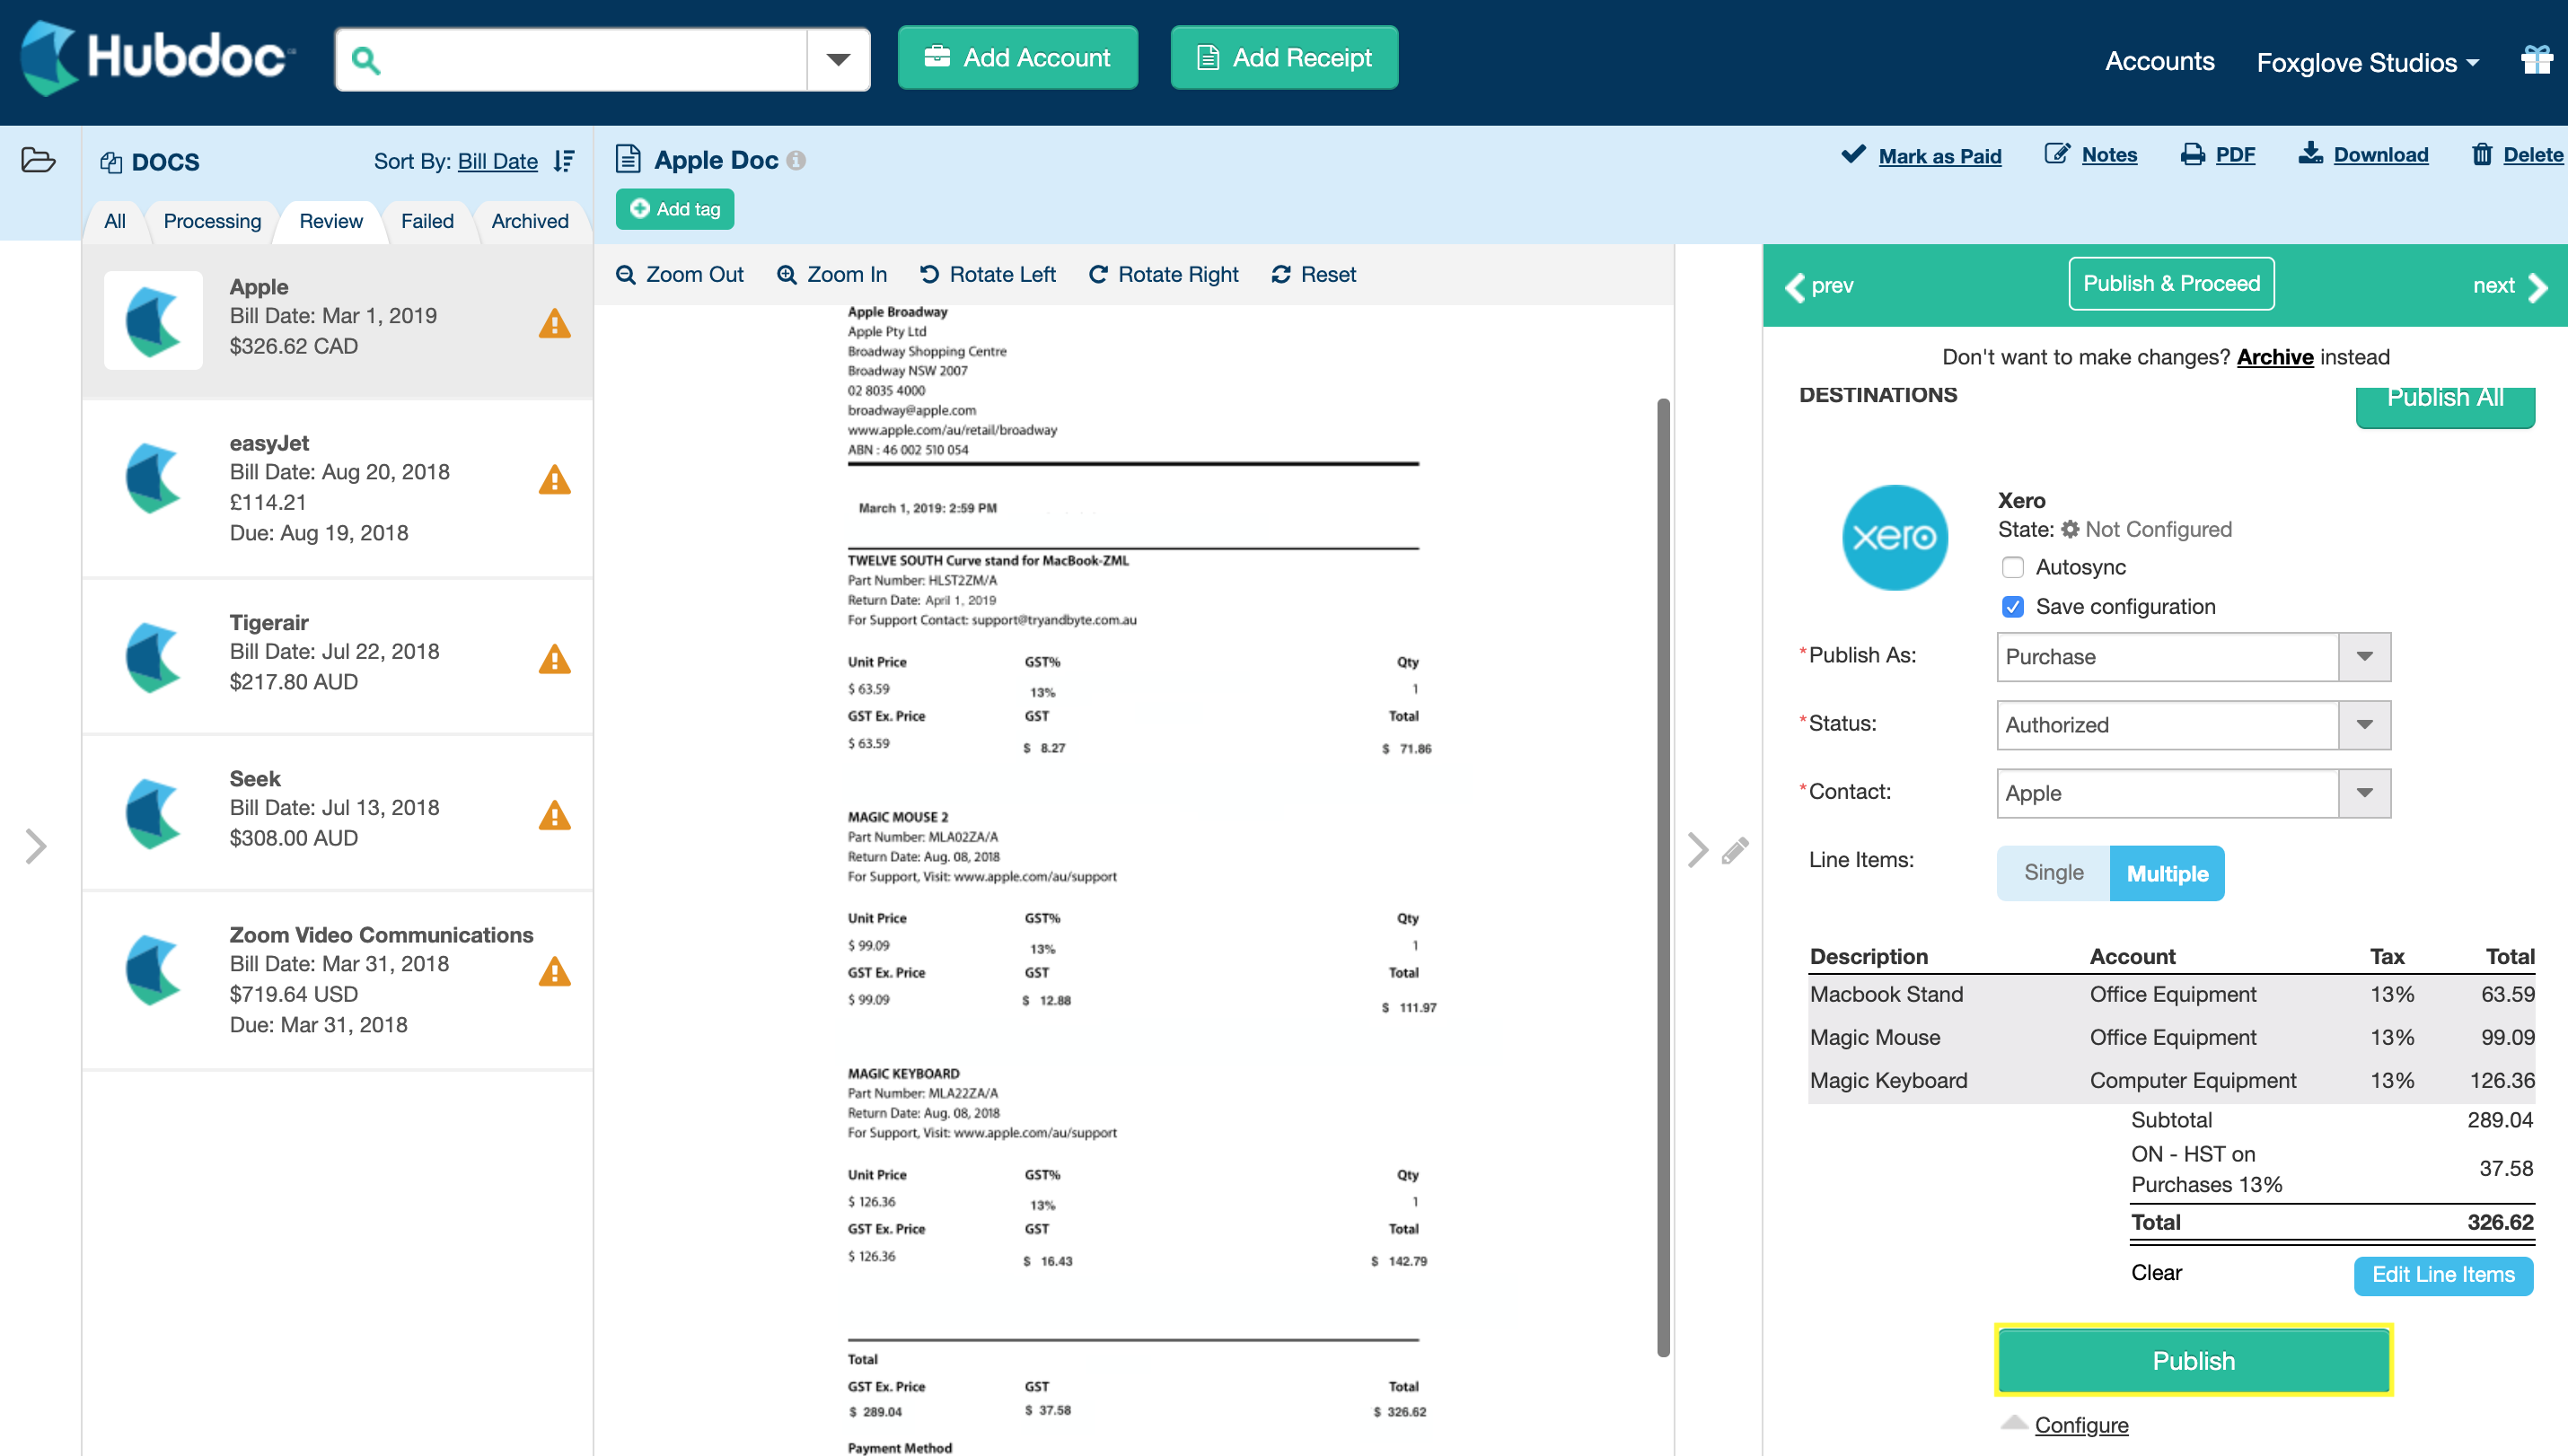2568x1456 pixels.
Task: Click the Add tag button
Action: [x=675, y=209]
